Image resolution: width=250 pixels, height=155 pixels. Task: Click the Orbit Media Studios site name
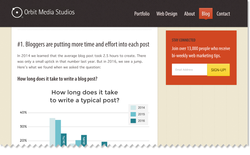coord(49,12)
